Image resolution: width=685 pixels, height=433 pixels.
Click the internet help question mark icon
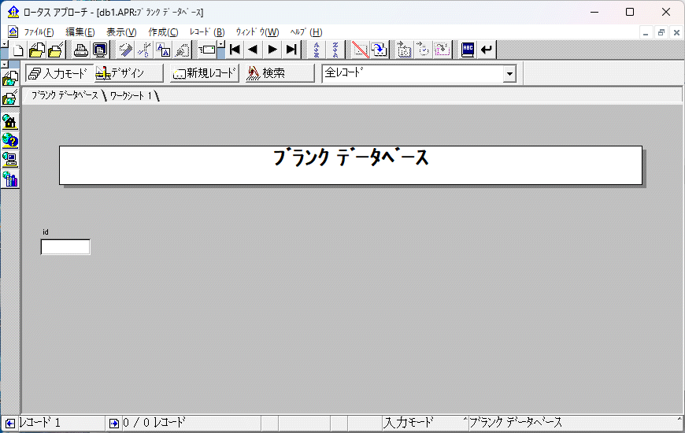click(x=10, y=140)
